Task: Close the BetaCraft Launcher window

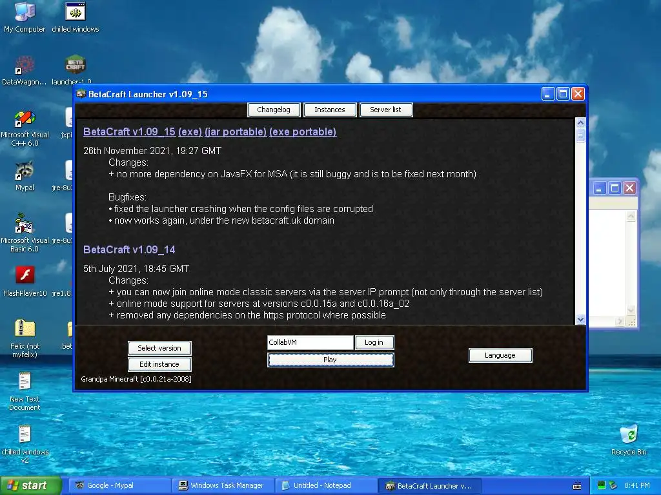Action: [x=578, y=94]
